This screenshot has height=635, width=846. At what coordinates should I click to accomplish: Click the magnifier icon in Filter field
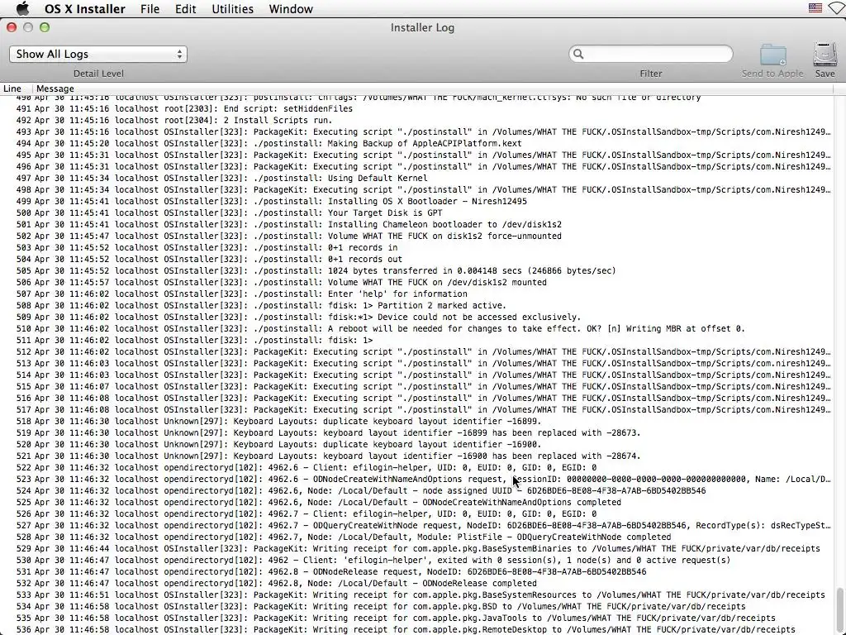tap(578, 54)
